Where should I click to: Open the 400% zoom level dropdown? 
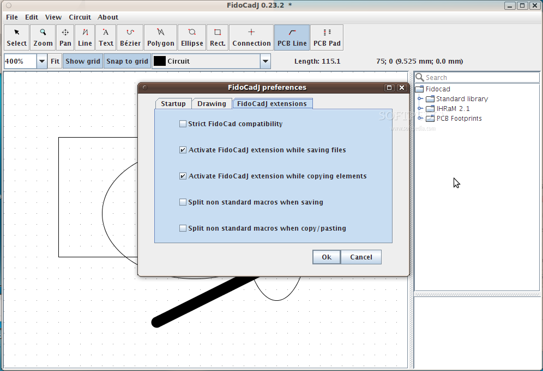point(42,61)
